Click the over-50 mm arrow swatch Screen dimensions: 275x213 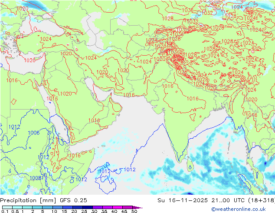point(137,207)
